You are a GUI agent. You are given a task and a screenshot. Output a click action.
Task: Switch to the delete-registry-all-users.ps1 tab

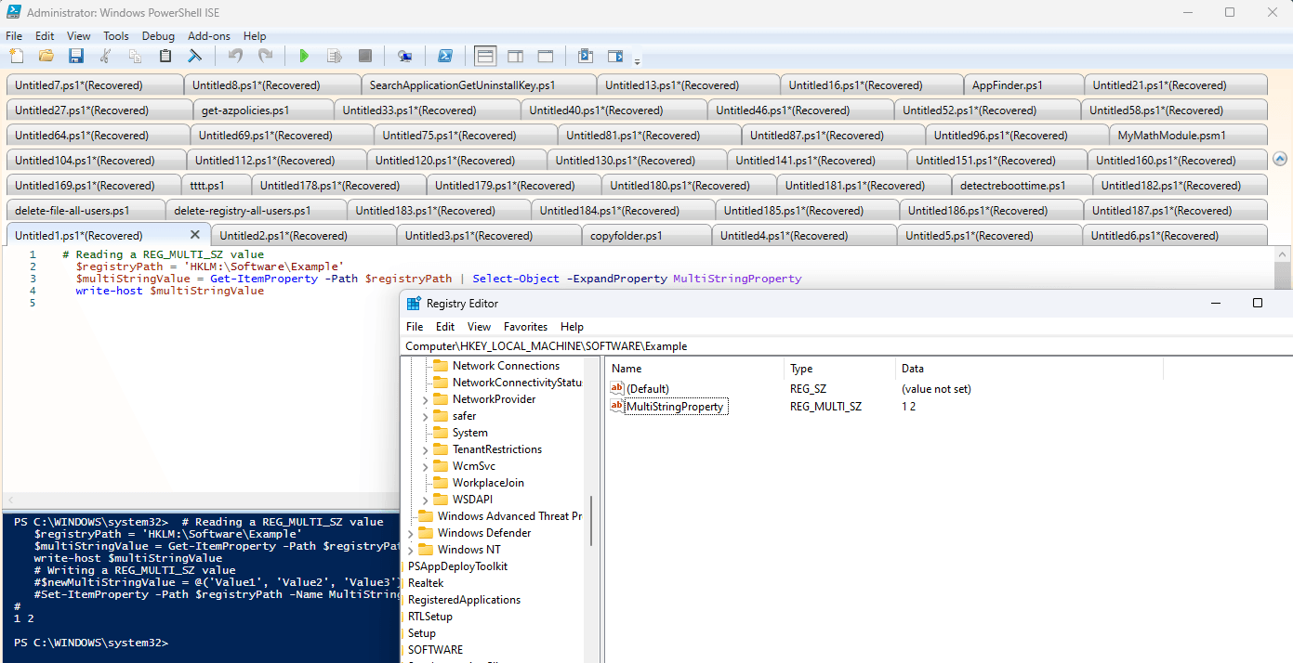point(257,210)
